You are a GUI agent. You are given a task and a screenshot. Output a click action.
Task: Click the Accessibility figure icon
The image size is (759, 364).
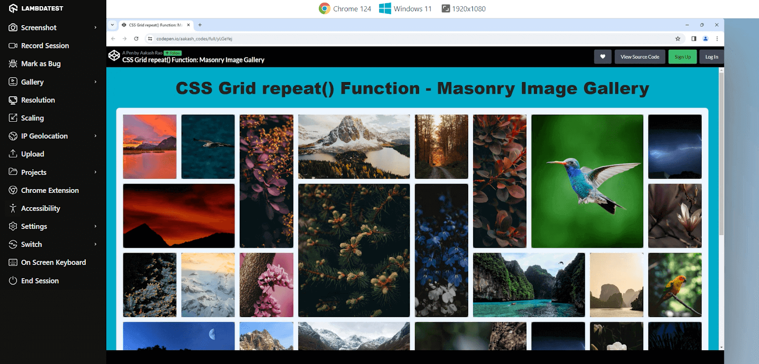click(x=13, y=208)
